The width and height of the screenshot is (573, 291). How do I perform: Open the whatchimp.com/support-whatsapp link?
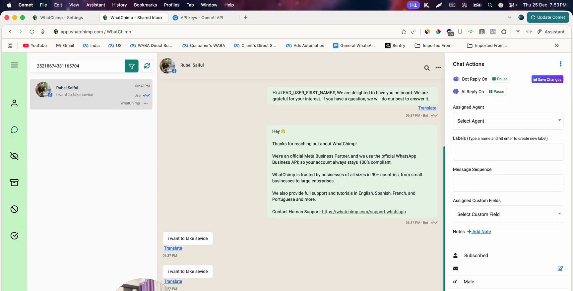(x=364, y=212)
